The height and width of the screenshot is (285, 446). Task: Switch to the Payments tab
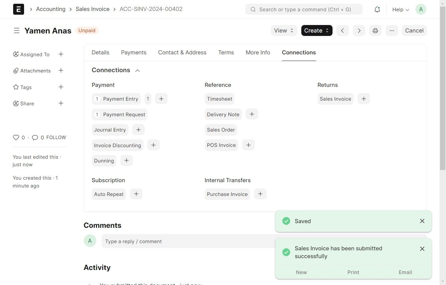133,52
